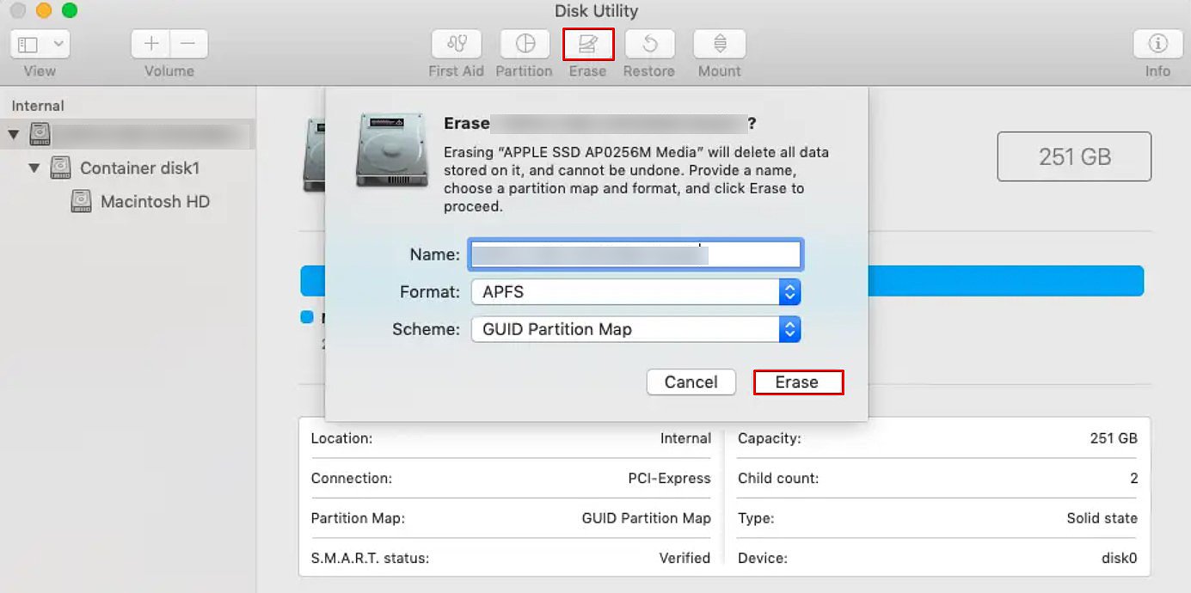
Task: Select the Macintosh HD row text
Action: coord(156,202)
